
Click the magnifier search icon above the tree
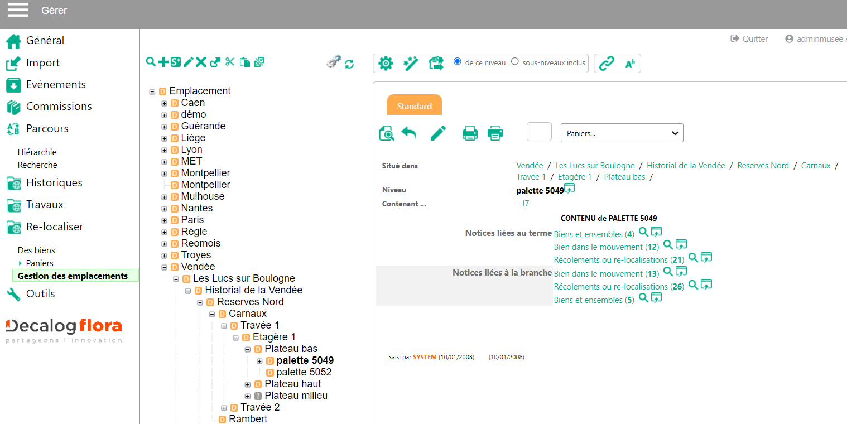[x=151, y=62]
